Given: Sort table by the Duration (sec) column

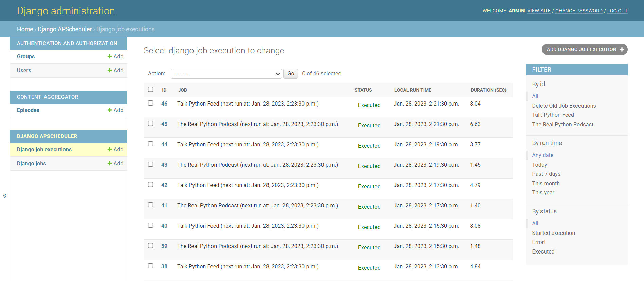Looking at the screenshot, I should (488, 90).
